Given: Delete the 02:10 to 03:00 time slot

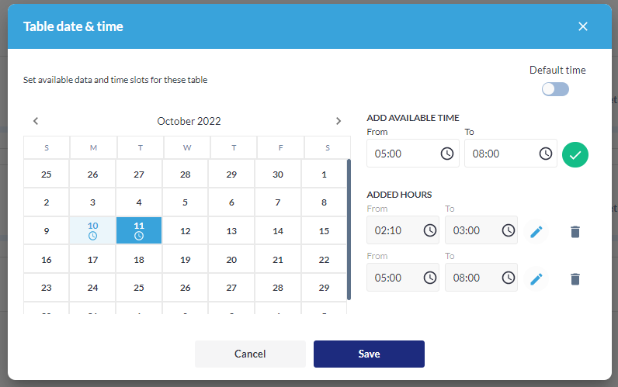Looking at the screenshot, I should pos(575,231).
